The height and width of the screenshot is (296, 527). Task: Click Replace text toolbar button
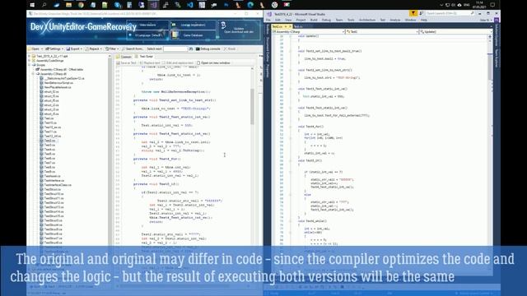click(x=150, y=62)
